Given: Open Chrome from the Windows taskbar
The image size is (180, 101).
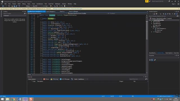Looking at the screenshot, I should 13,99.
